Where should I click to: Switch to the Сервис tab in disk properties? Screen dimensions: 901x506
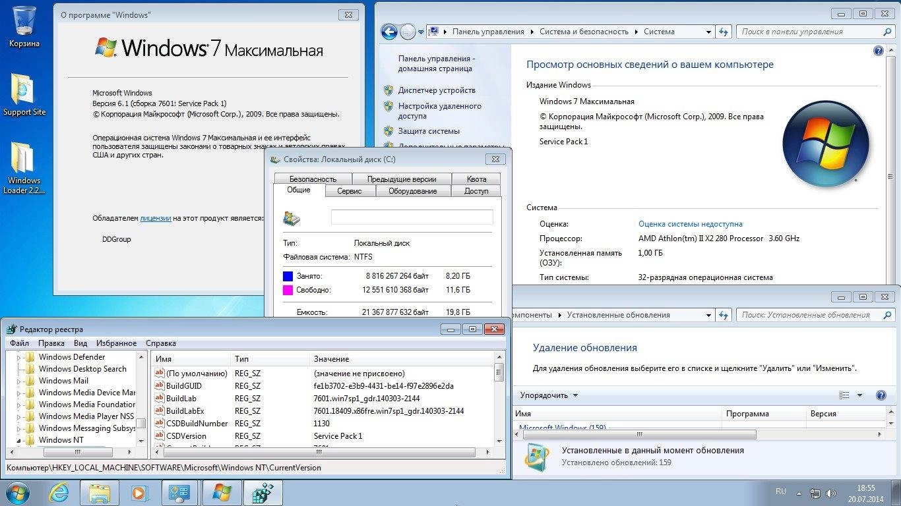click(x=350, y=190)
